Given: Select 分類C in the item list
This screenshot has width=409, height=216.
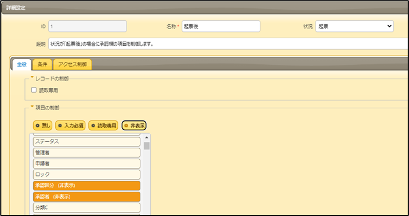Looking at the screenshot, I should [x=86, y=208].
